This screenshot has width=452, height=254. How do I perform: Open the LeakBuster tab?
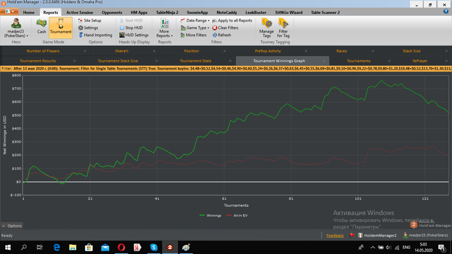(256, 12)
